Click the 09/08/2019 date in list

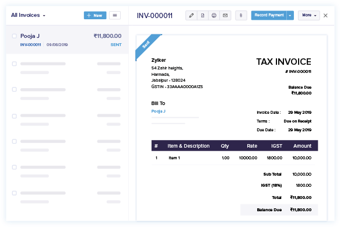coord(57,45)
